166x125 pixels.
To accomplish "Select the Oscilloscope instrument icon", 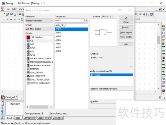I will [x=163, y=36].
